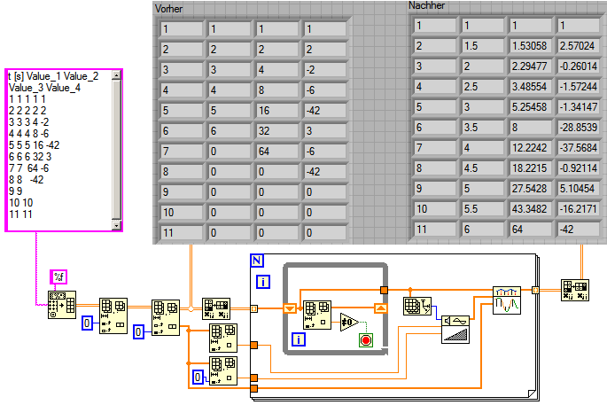The height and width of the screenshot is (405, 607).
Task: Select the Nachher cell containing 1.53058
Action: click(x=531, y=46)
